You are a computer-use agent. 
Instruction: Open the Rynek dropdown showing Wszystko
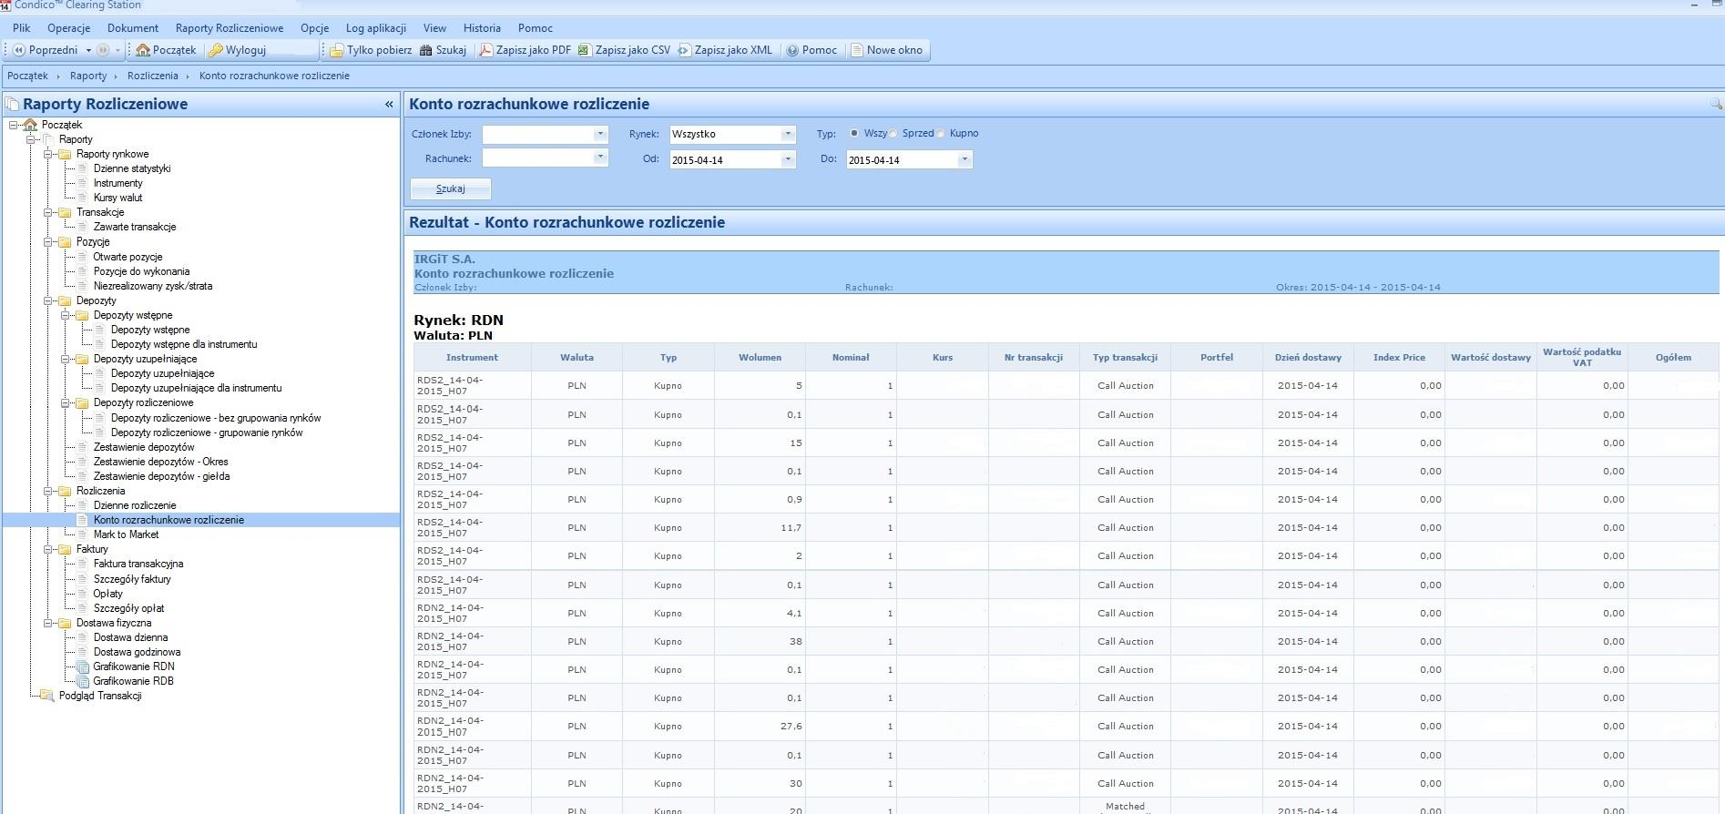coord(788,134)
